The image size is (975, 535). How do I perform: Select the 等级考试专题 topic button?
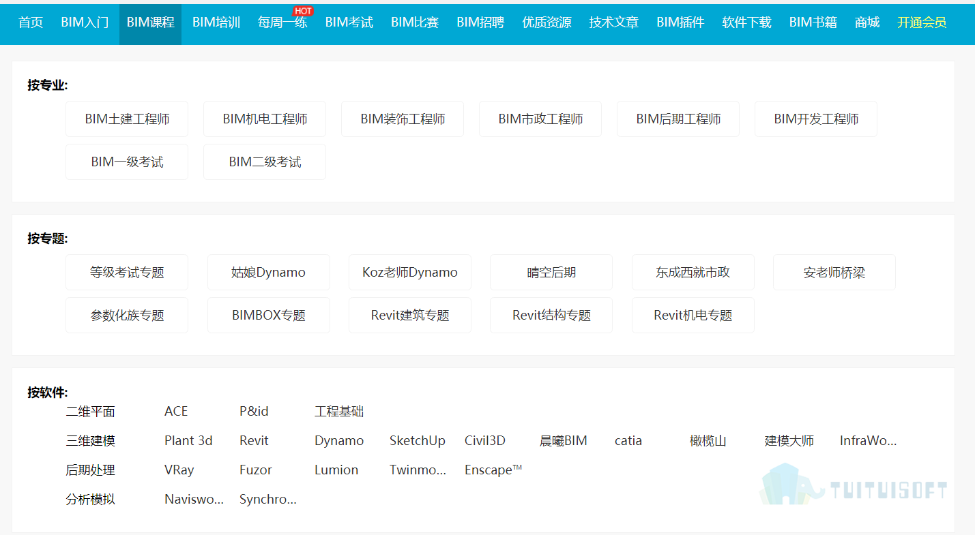tap(127, 273)
